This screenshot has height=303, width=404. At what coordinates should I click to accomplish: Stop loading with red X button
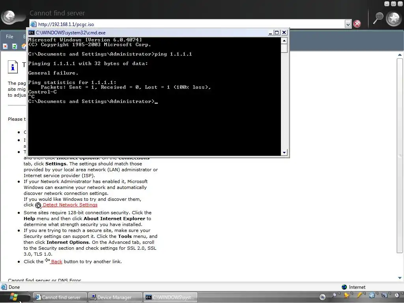click(357, 24)
